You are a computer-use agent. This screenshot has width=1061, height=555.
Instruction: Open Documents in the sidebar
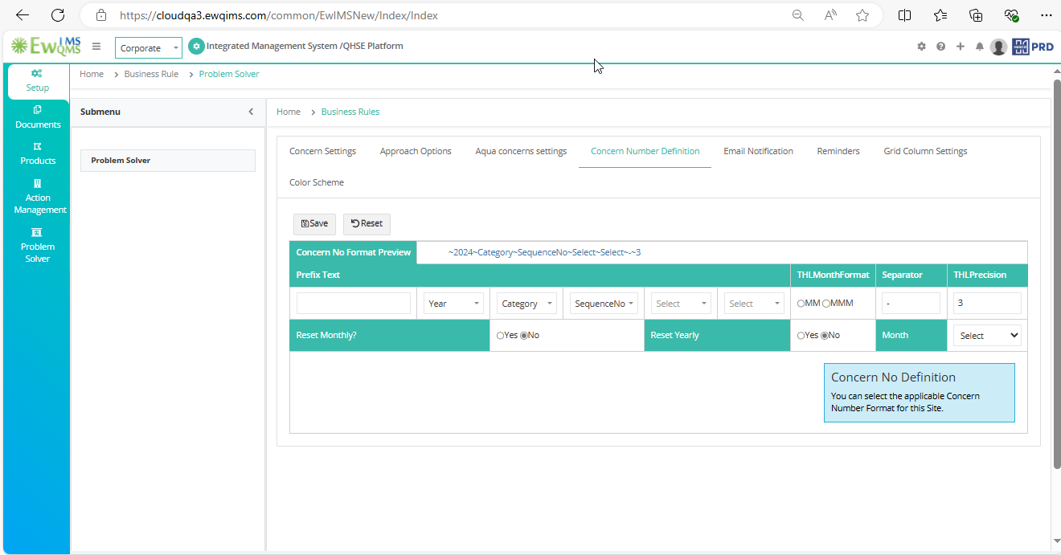point(38,117)
